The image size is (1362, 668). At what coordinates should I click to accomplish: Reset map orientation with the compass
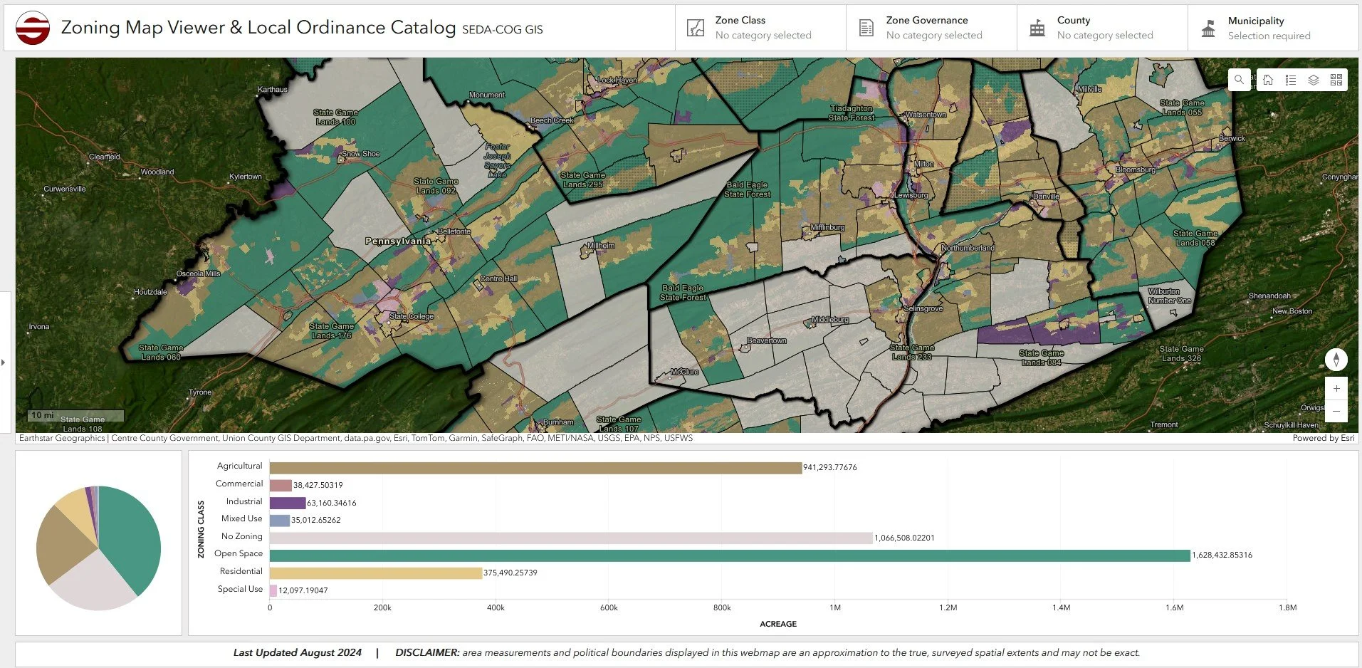pos(1336,360)
